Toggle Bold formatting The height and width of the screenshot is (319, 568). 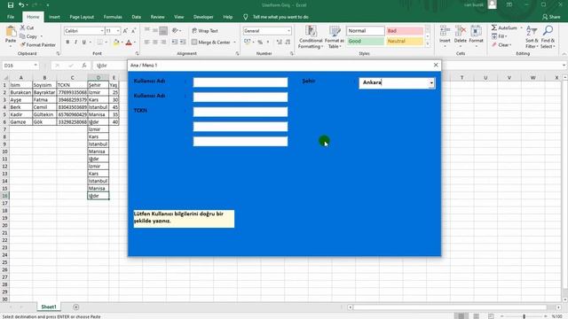[67, 43]
